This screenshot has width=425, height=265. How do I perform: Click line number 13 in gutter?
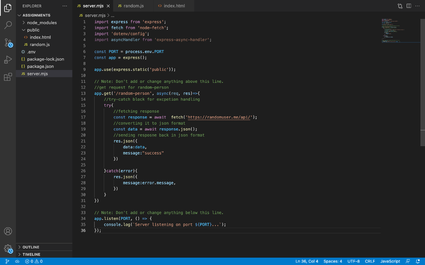pyautogui.click(x=83, y=93)
